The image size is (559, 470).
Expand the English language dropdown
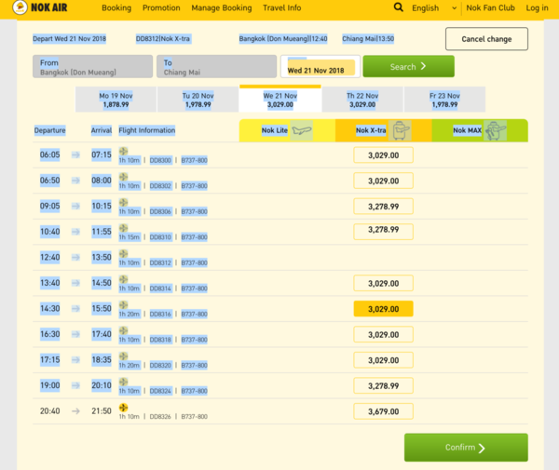(434, 7)
